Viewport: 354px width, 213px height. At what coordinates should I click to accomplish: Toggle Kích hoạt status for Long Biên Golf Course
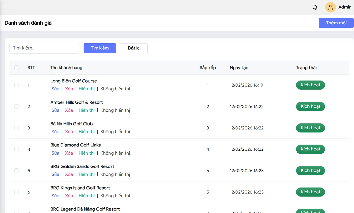311,85
